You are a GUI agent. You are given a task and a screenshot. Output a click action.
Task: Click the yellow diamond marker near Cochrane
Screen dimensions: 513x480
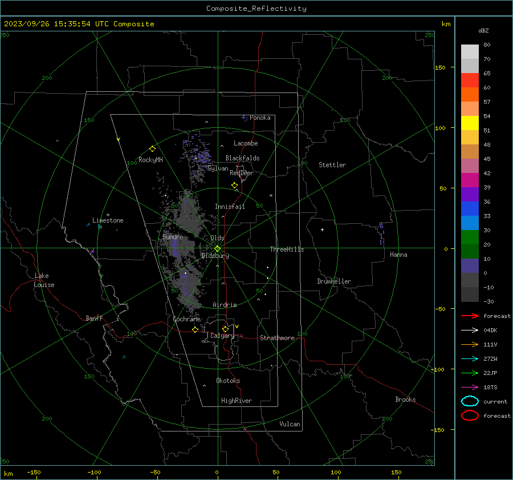(195, 330)
